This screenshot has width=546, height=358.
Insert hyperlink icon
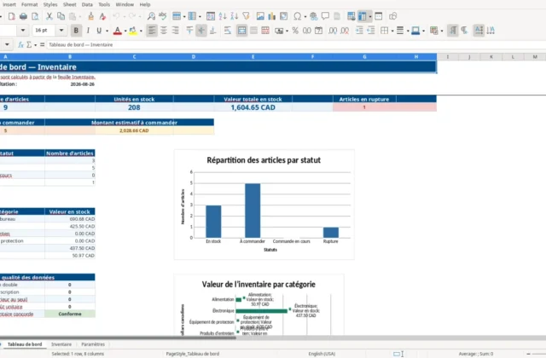pyautogui.click(x=313, y=16)
